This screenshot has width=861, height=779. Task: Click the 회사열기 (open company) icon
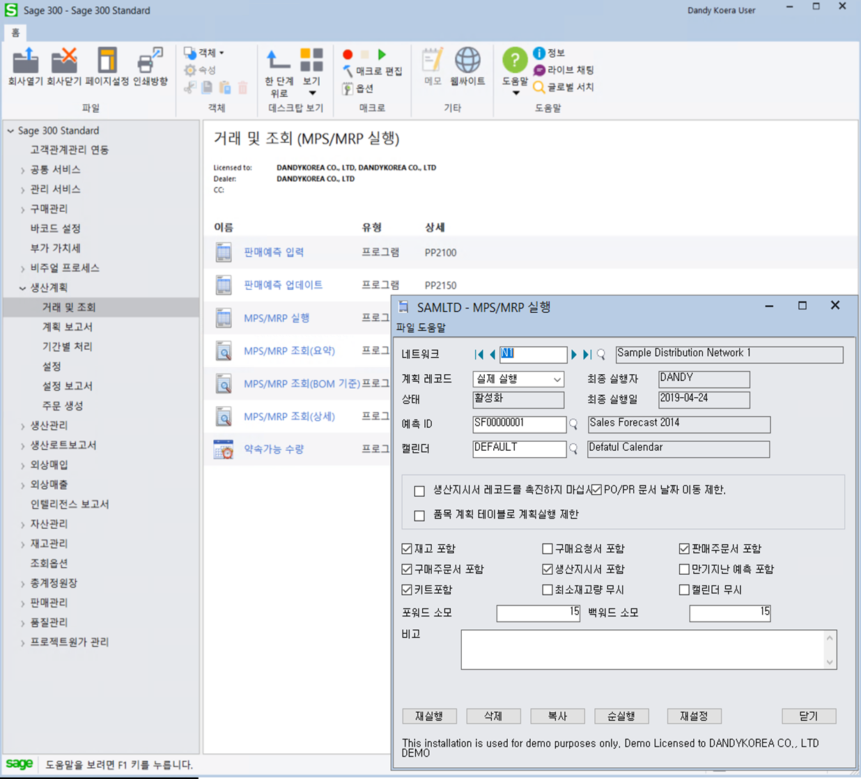click(x=26, y=61)
